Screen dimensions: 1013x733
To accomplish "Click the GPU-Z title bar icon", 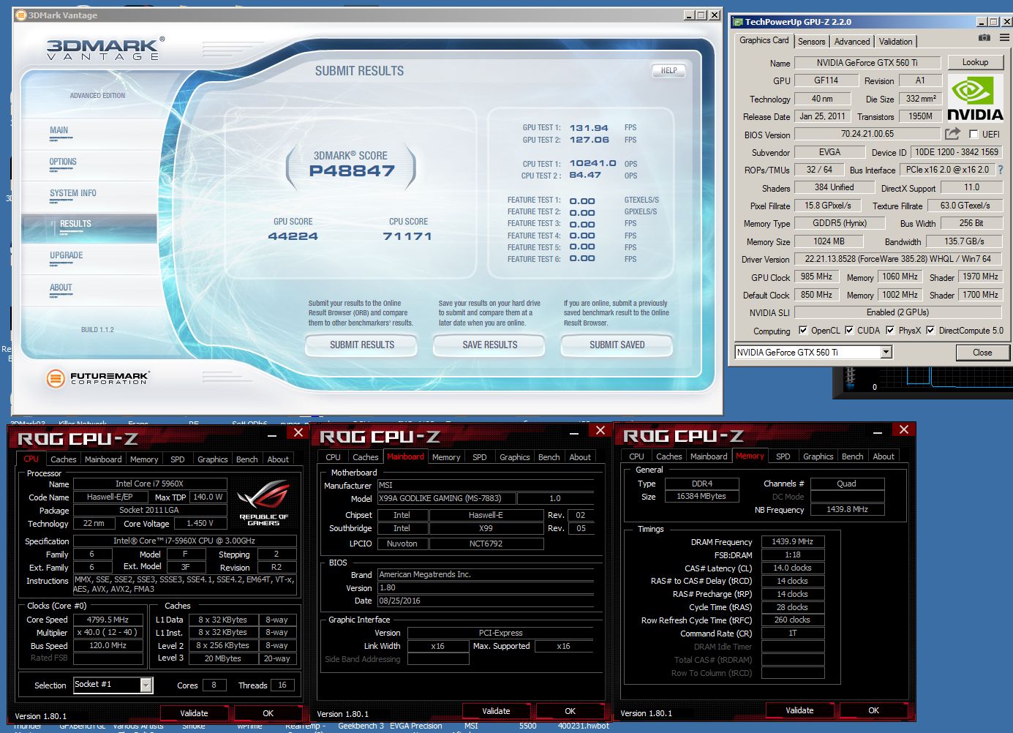I will click(x=738, y=22).
